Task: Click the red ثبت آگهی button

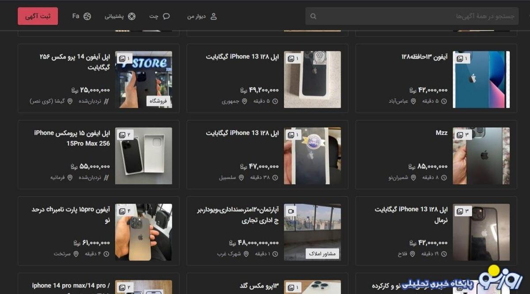Action: [x=38, y=16]
